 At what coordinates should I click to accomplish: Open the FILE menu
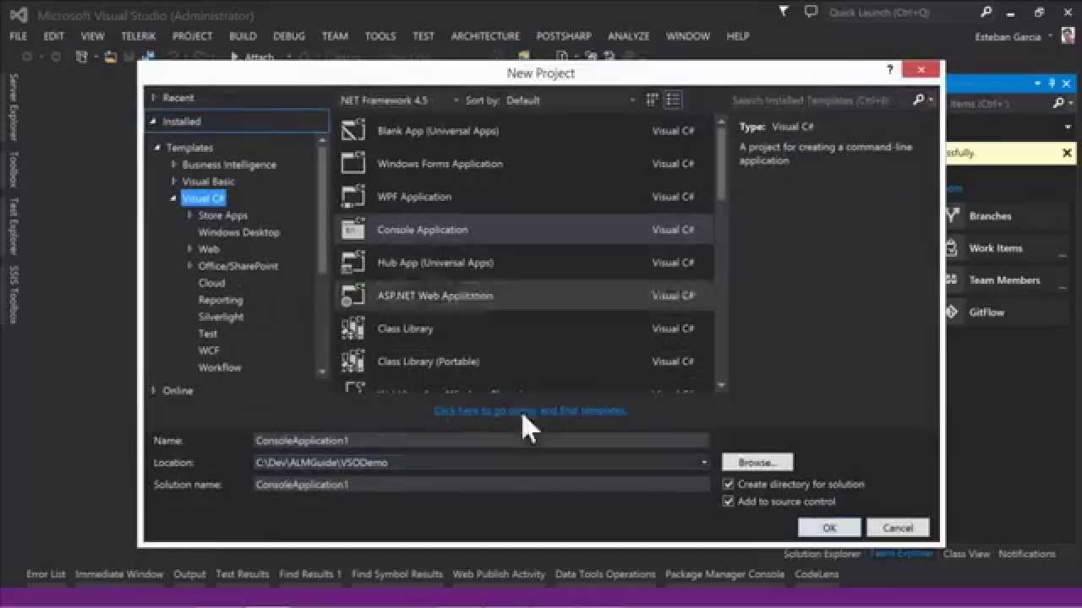[x=18, y=36]
